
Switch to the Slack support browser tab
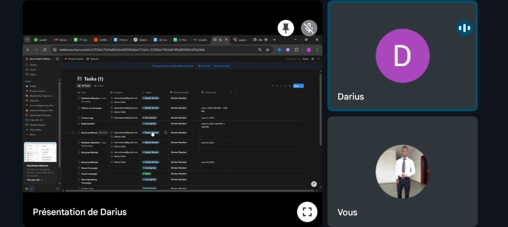(x=240, y=40)
